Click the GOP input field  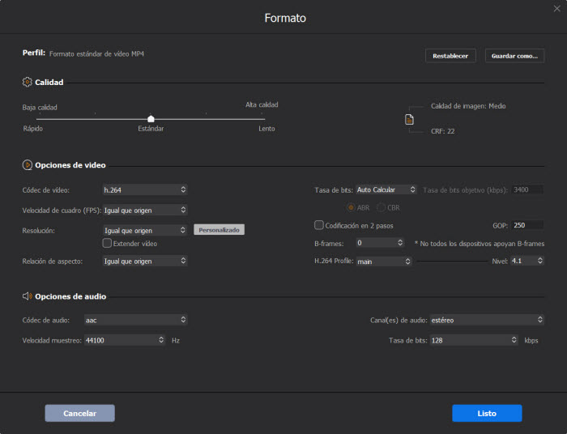point(527,225)
